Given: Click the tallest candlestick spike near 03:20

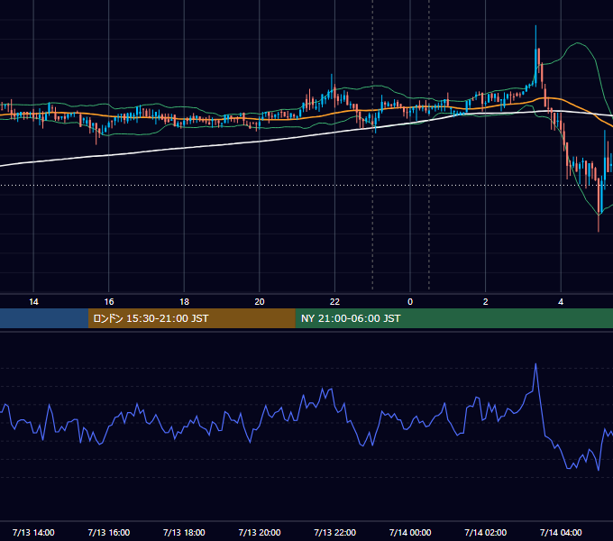Looking at the screenshot, I should [x=535, y=55].
